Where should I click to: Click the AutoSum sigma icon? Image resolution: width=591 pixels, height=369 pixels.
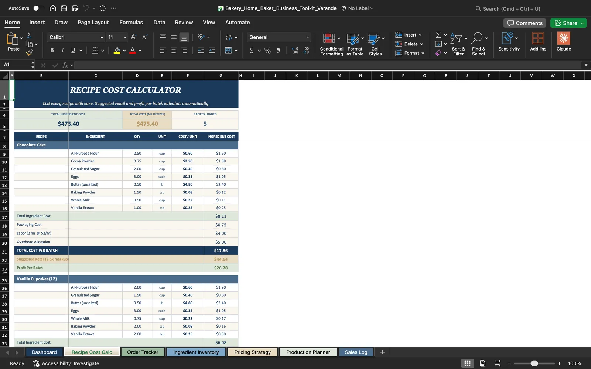pos(438,35)
